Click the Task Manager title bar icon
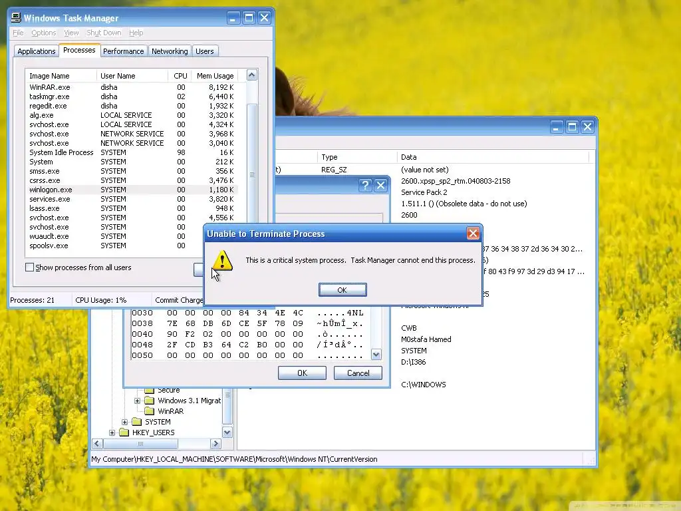 (16, 17)
